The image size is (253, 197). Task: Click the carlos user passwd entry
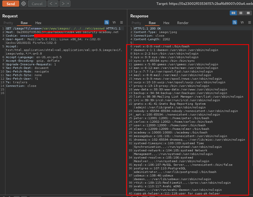click(173, 122)
